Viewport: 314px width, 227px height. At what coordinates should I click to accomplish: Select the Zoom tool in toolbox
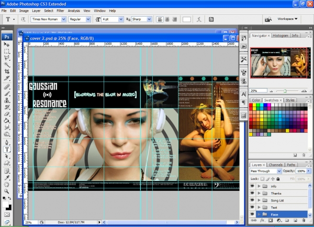point(7,191)
